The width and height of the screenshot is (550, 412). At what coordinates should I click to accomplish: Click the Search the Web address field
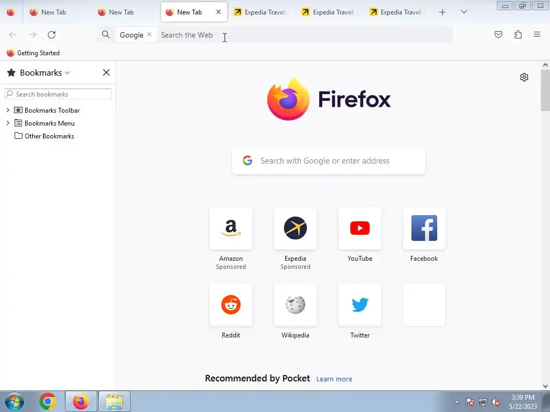coord(305,35)
